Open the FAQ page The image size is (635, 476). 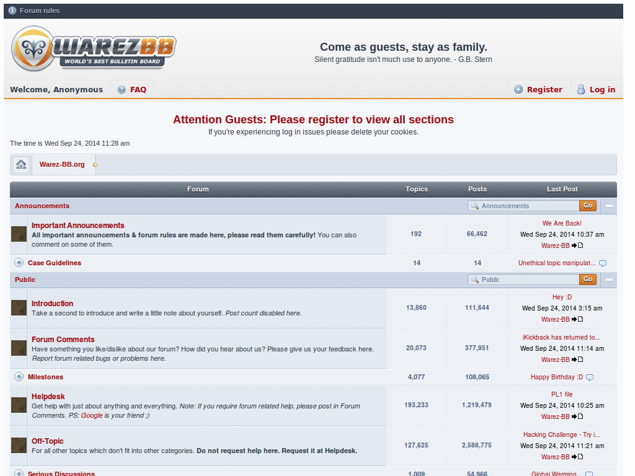[138, 89]
